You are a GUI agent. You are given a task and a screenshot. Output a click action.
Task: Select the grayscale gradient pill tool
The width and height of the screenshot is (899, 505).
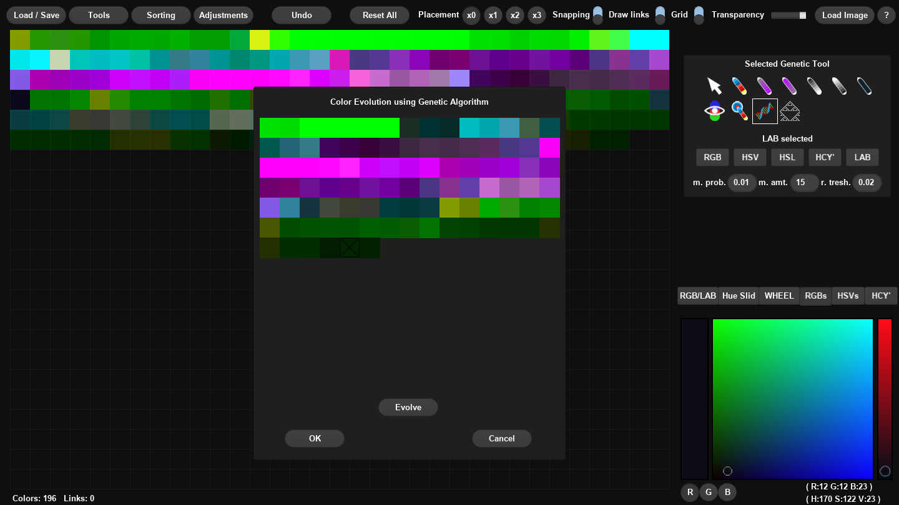814,85
